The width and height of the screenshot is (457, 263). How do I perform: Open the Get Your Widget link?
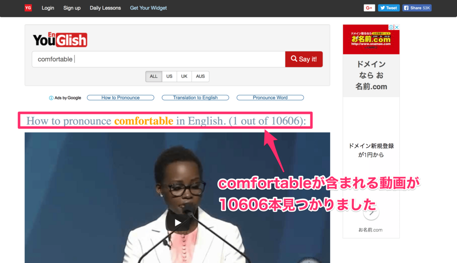coord(148,8)
